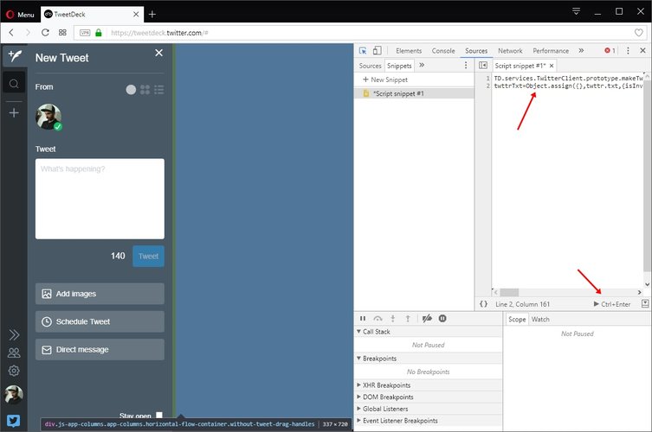Switch to the Elements tab
The width and height of the screenshot is (652, 432).
pyautogui.click(x=409, y=51)
